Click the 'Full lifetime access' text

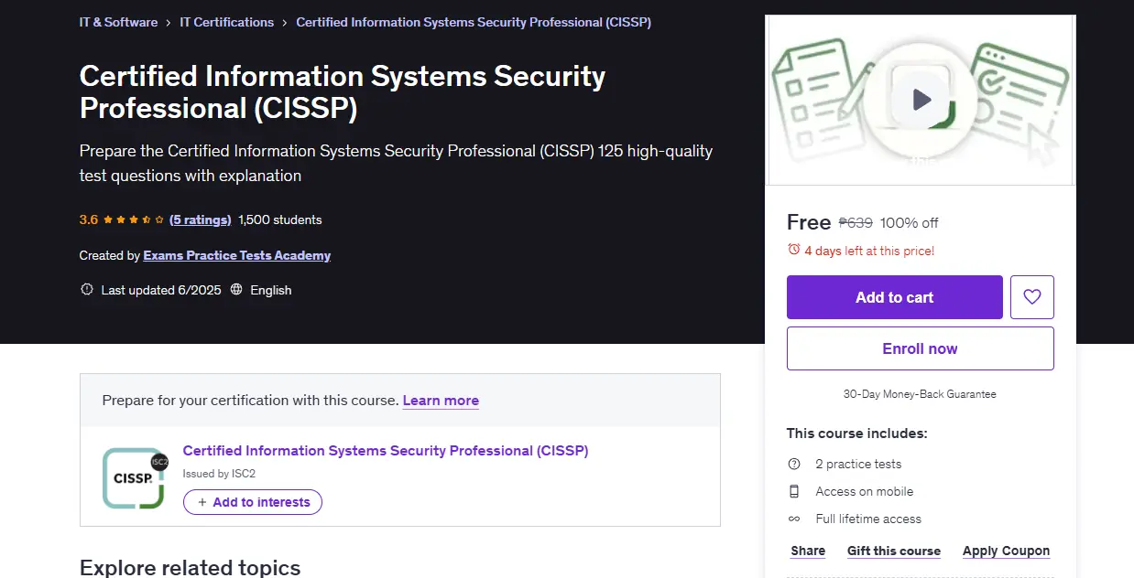pos(868,519)
